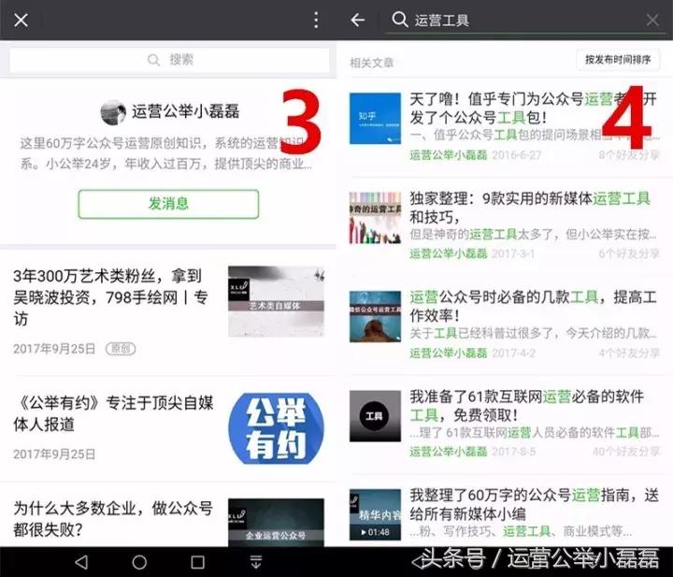This screenshot has width=673, height=577.
Task: Open the 运营公举小磊磊 account name
Action: [x=185, y=111]
